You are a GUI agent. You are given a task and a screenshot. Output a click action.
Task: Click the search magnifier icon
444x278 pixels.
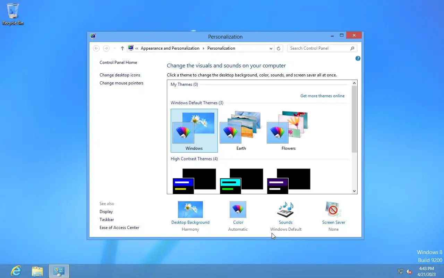point(352,48)
